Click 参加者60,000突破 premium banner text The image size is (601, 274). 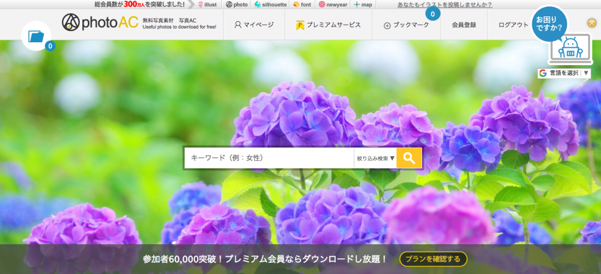265,259
